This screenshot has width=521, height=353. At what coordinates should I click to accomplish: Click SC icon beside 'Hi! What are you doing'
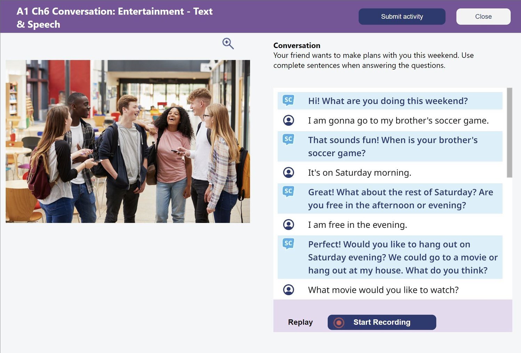288,101
